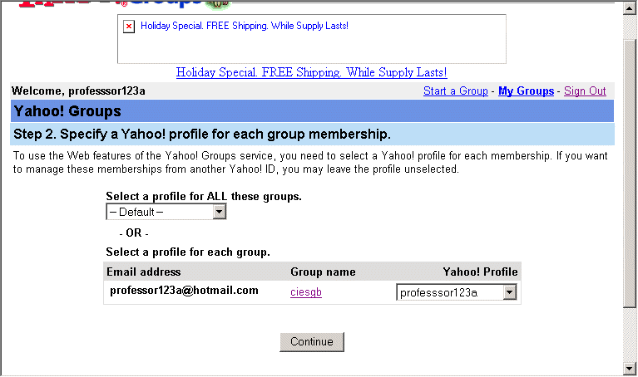Screen dimensions: 638x377
Task: Go to My Groups
Action: [526, 91]
